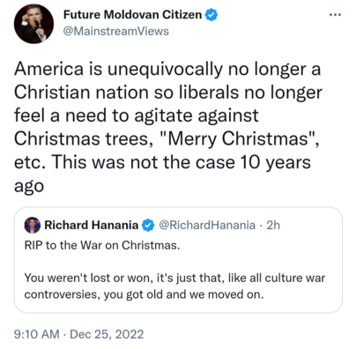Click verified badge next to Richard Hanania

[x=148, y=226]
